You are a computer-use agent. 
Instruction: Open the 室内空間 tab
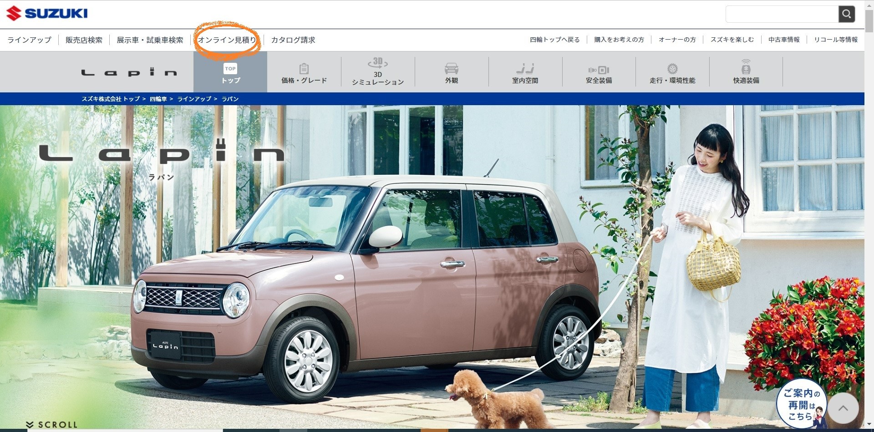pyautogui.click(x=525, y=72)
